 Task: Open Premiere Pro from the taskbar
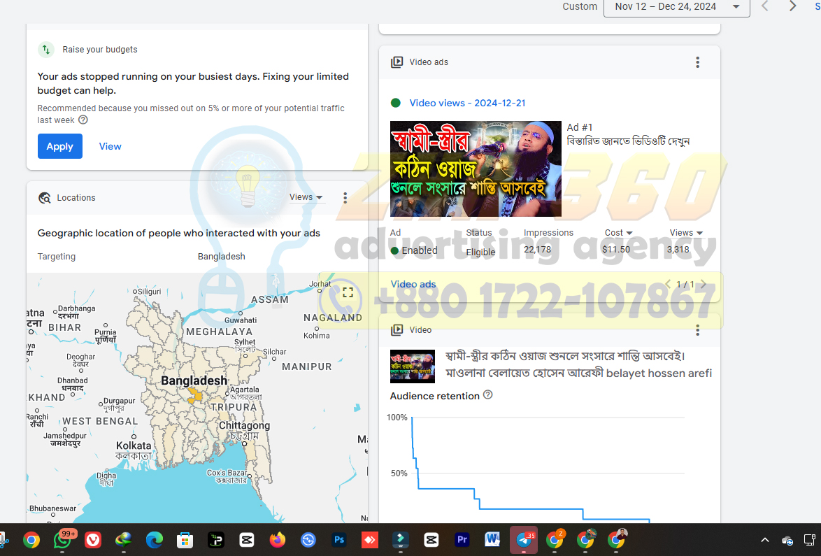(462, 540)
